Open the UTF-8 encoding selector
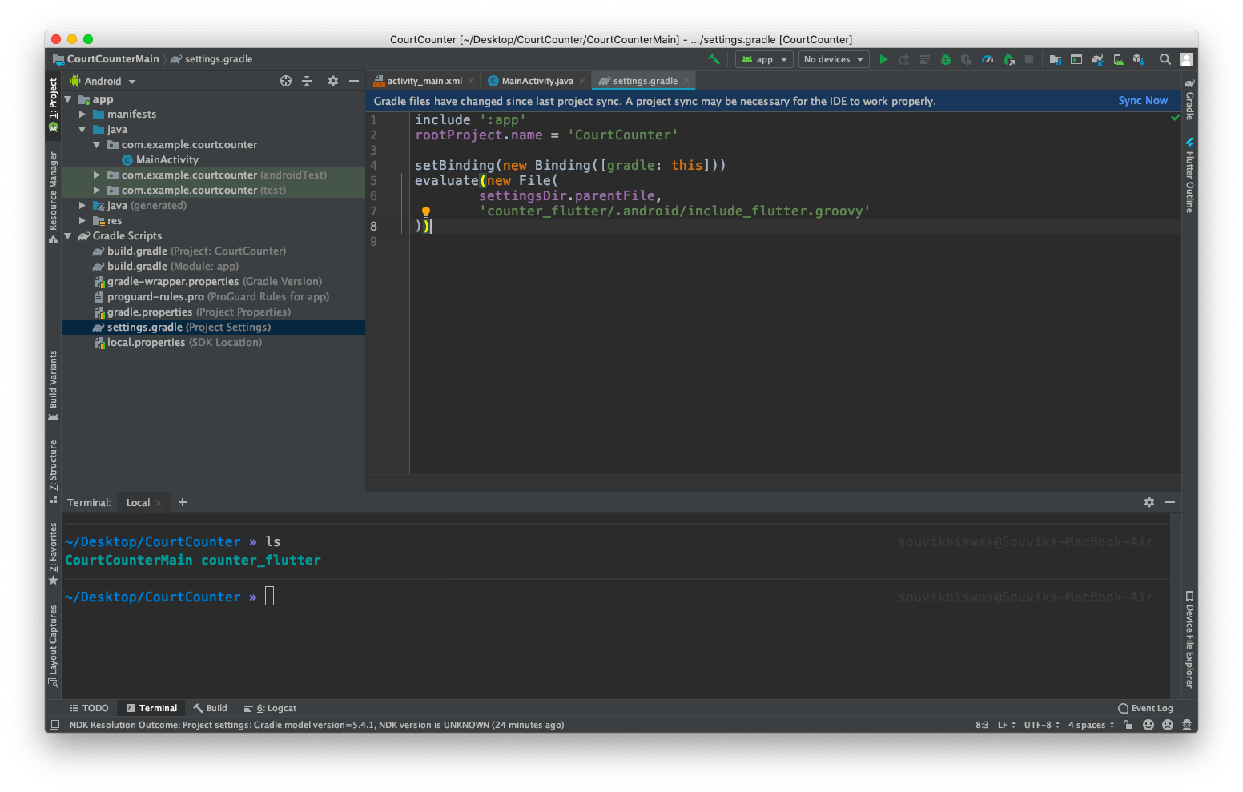Screen dimensions: 1243x792 pos(1042,725)
